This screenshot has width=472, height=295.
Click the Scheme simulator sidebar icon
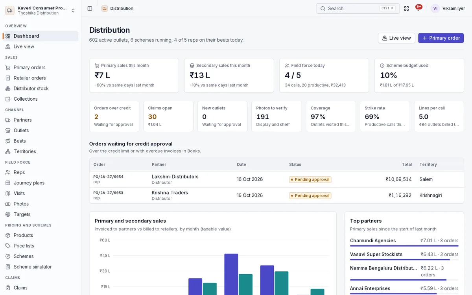pos(8,267)
